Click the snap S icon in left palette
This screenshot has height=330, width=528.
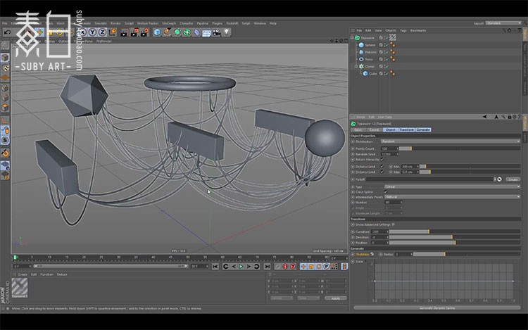click(5, 140)
